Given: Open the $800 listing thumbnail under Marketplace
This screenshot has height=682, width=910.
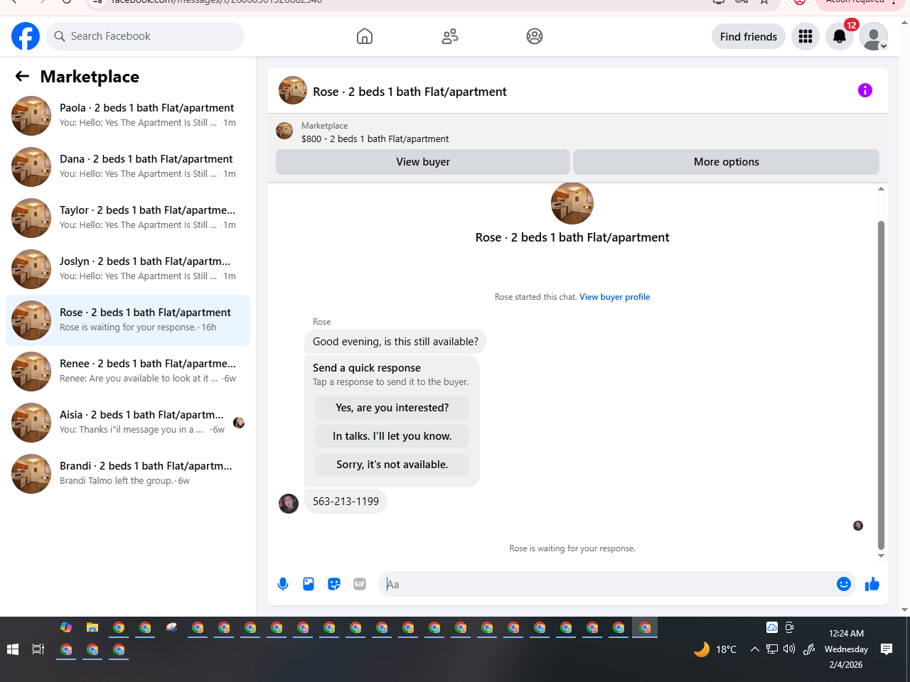Looking at the screenshot, I should click(284, 131).
